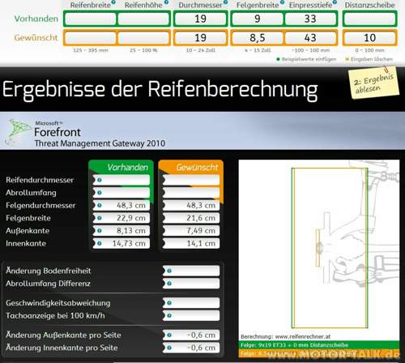Click info icon beside Felgenbreite header
405x363 pixels.
[x=282, y=2]
